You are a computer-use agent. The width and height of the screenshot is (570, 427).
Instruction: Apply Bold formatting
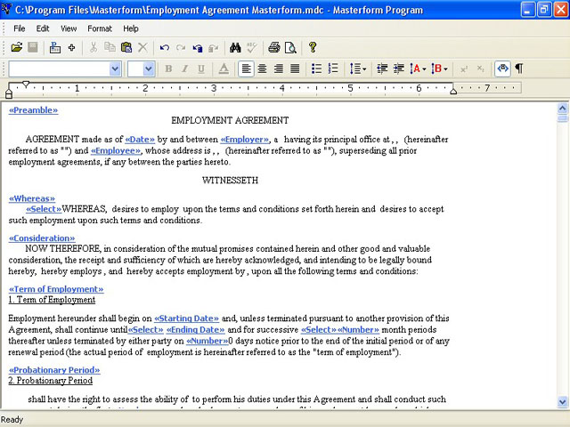coord(168,68)
